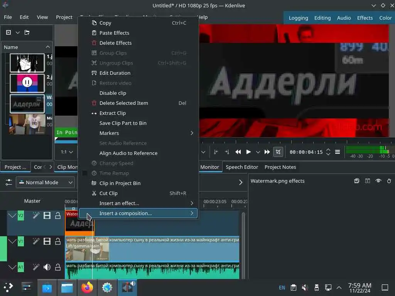Open dropdown arrow next to bin view icon
The width and height of the screenshot is (395, 296).
pos(18,32)
